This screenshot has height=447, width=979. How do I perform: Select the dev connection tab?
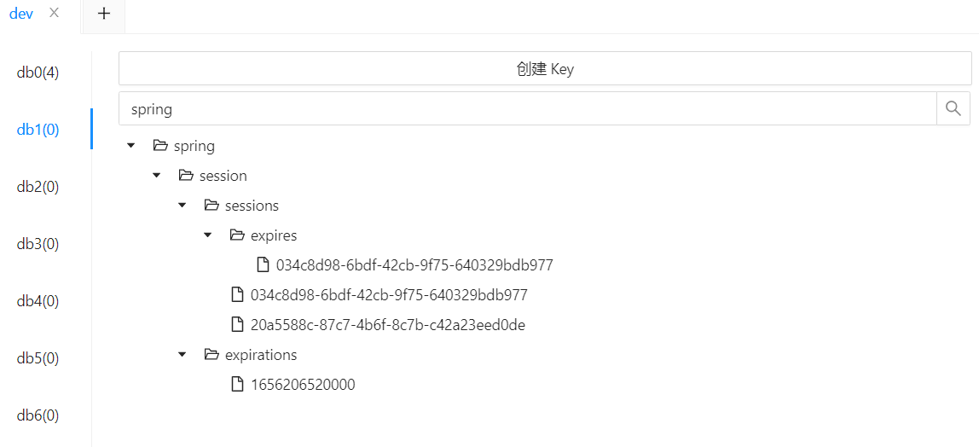click(x=21, y=14)
